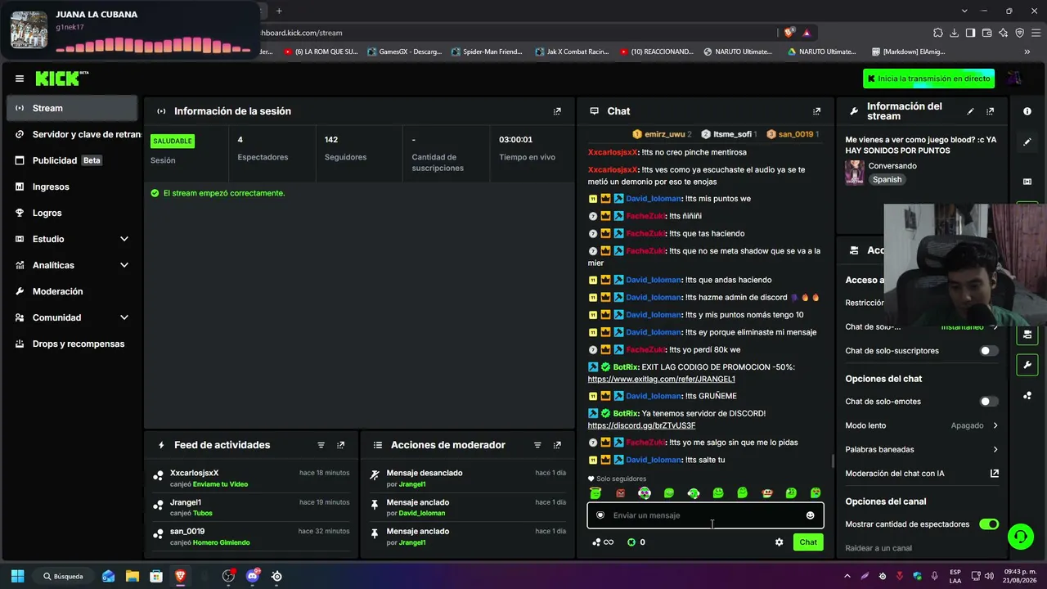Screen dimensions: 1047x589
Task: Open the Brave Shields icon in address bar
Action: pos(789,33)
